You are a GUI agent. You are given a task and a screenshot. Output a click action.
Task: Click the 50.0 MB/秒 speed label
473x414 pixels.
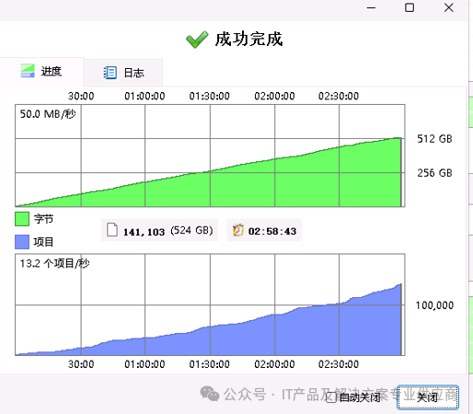click(x=48, y=114)
